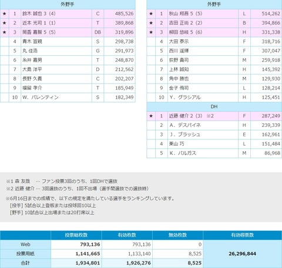Click the star beside 筒香 嘉智
The image size is (282, 268).
click(x=5, y=32)
